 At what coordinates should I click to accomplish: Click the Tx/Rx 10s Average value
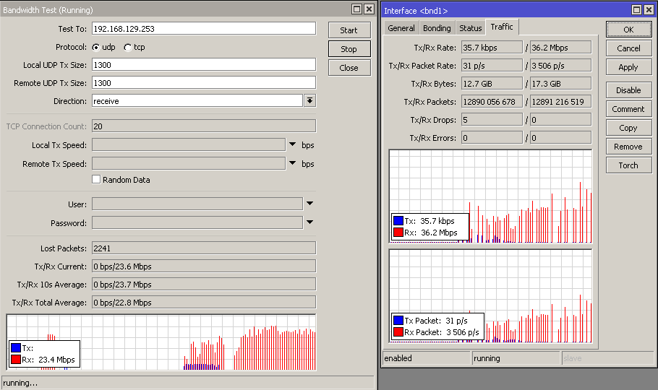point(203,284)
